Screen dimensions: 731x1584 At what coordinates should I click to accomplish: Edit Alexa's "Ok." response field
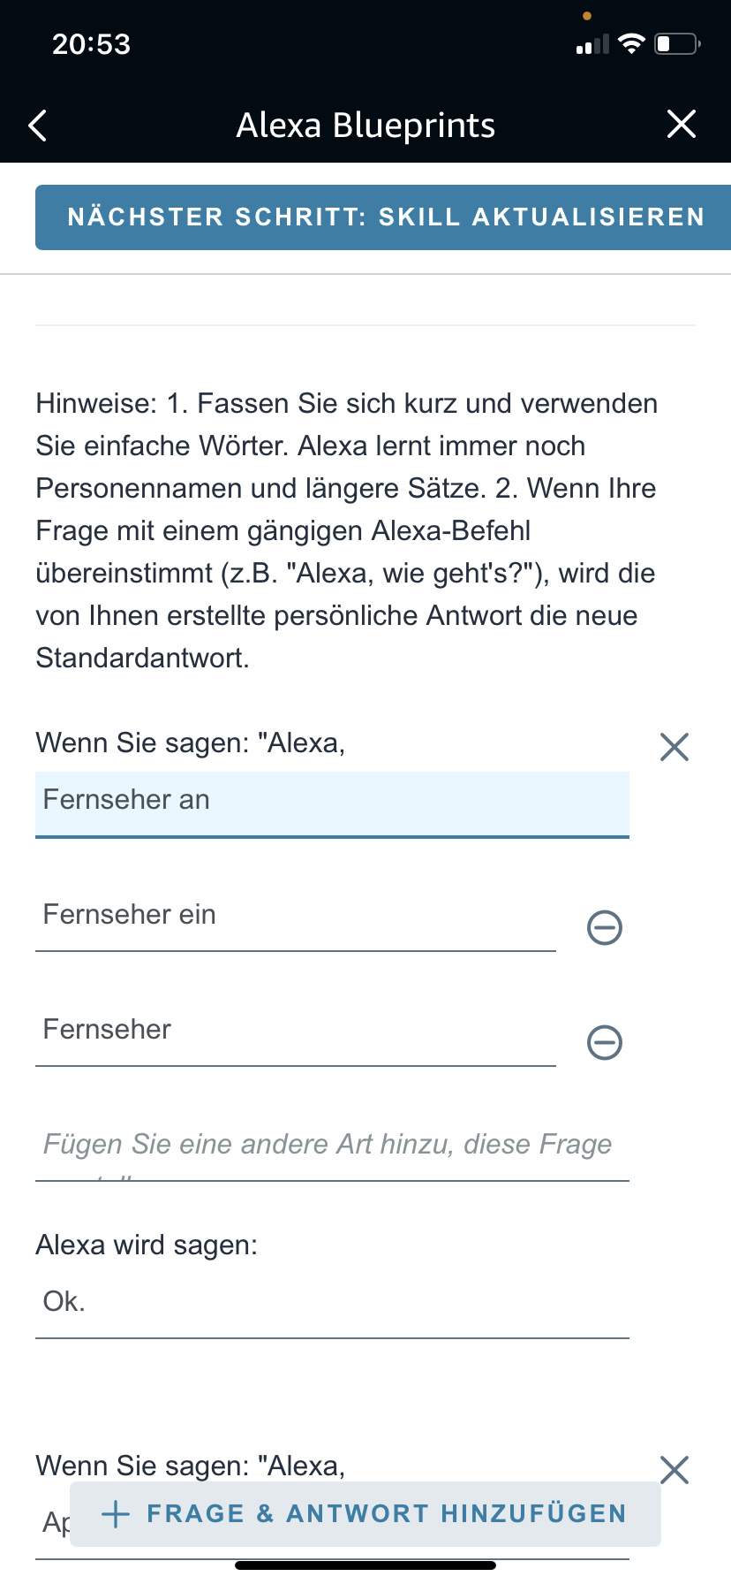(332, 1304)
